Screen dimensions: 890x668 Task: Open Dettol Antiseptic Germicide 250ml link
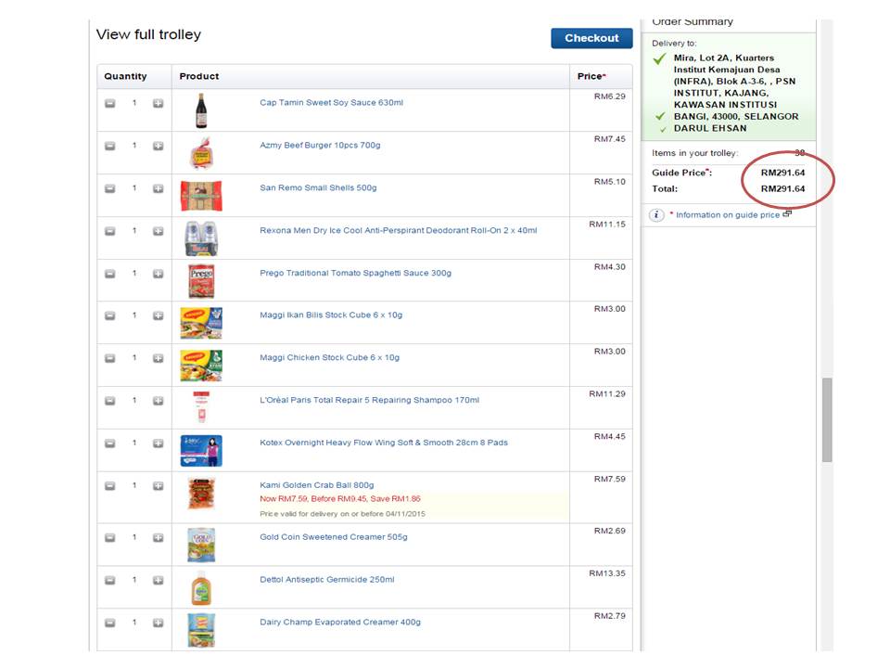tap(327, 580)
